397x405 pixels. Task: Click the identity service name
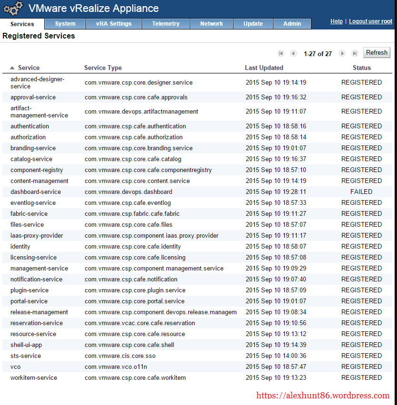click(x=20, y=246)
